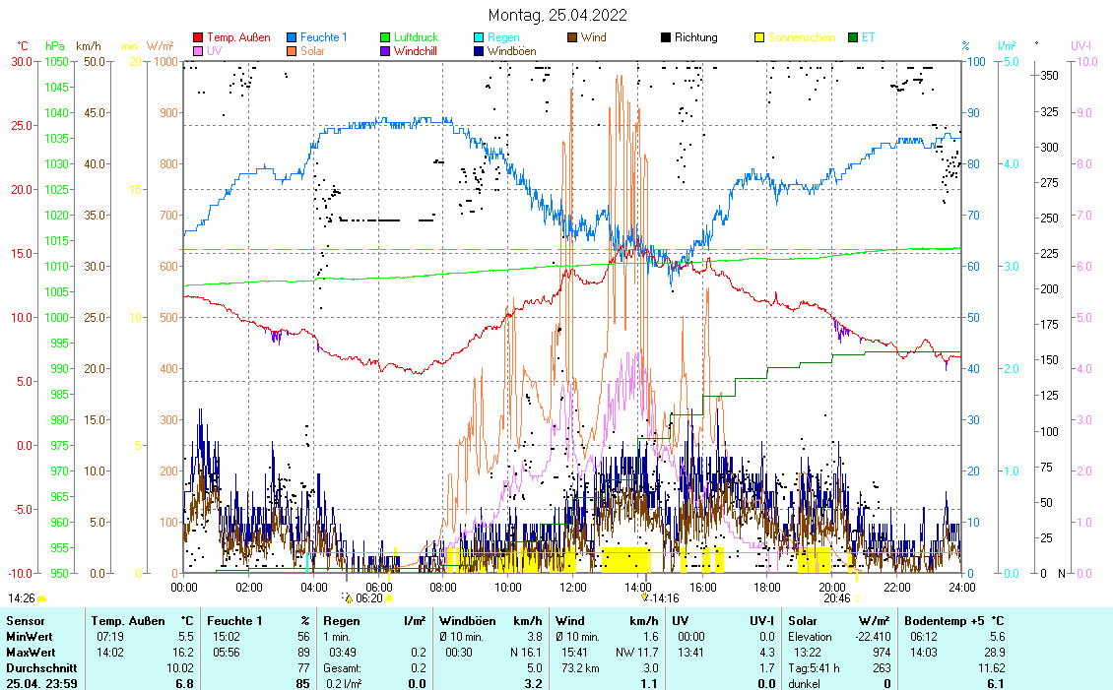Click the Bodentemp +5 column header
Screen dimensions: 1113x690
tap(952, 621)
